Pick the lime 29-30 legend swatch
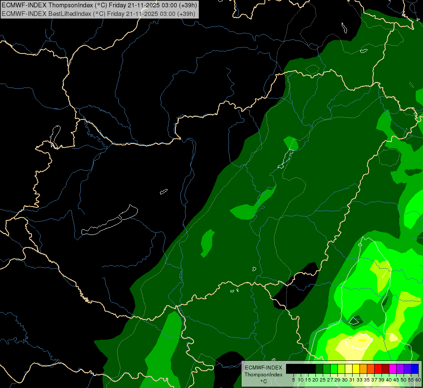The width and height of the screenshot is (423, 388). click(341, 369)
